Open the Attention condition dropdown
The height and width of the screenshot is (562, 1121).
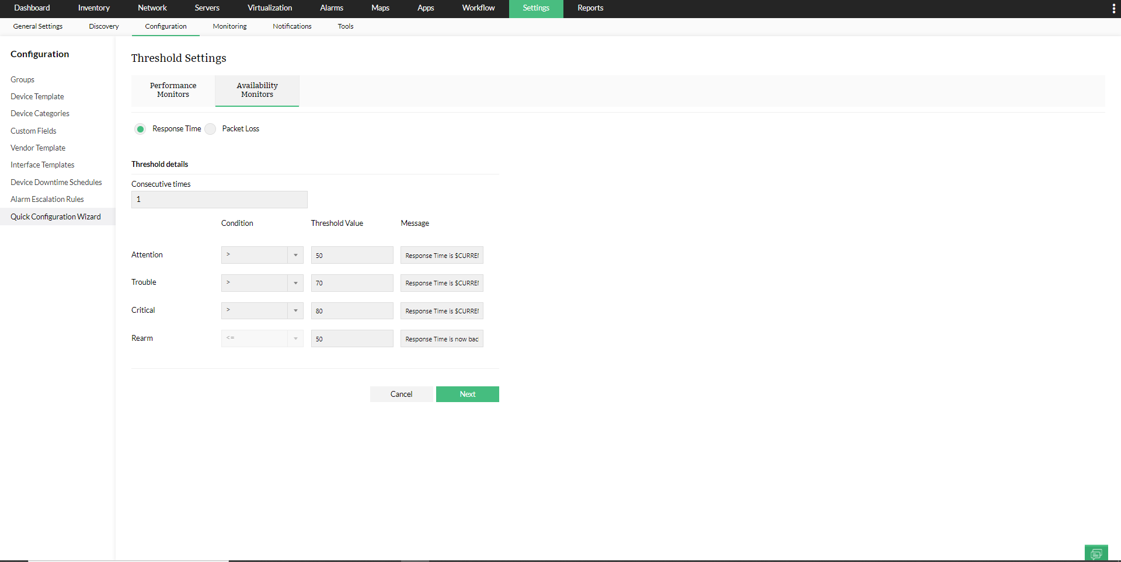[262, 255]
